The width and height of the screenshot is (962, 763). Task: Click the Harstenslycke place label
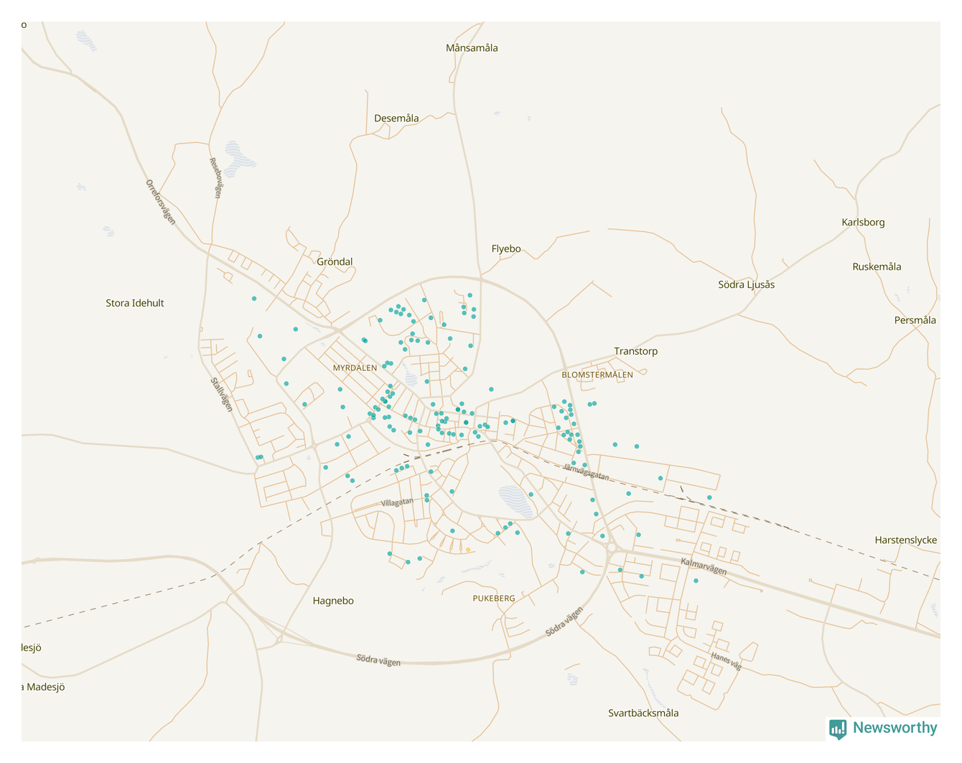(x=905, y=540)
